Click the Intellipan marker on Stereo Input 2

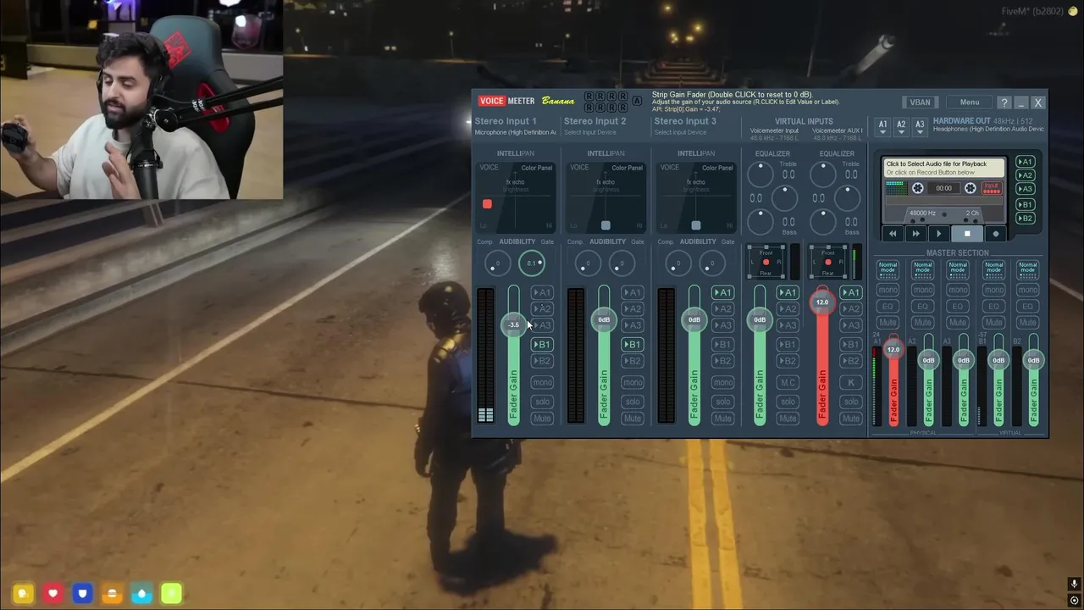pyautogui.click(x=606, y=225)
